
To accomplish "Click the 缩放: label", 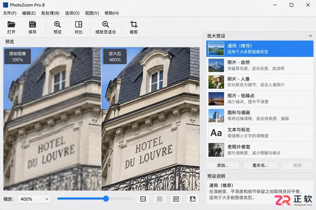I will (x=9, y=199).
